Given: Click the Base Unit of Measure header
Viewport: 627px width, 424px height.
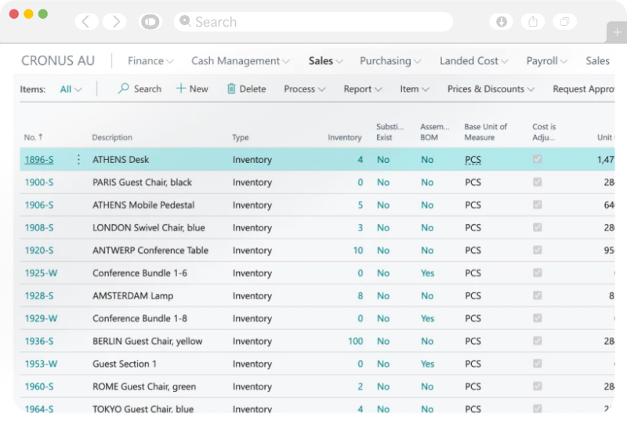Looking at the screenshot, I should click(485, 132).
